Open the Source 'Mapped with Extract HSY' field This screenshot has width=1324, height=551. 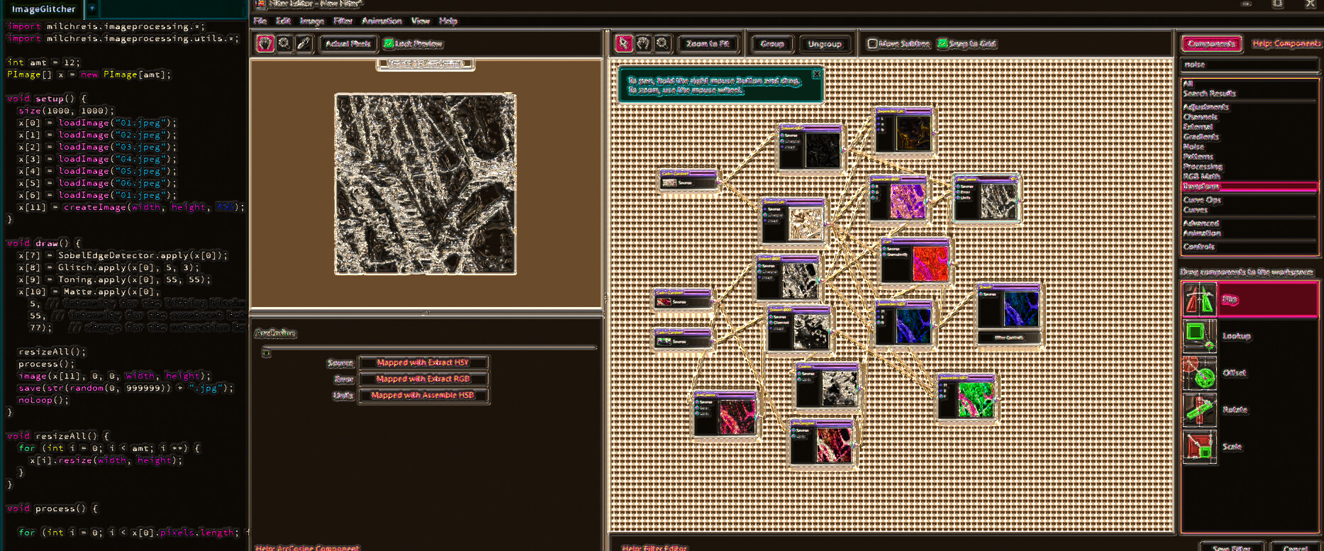click(x=423, y=362)
